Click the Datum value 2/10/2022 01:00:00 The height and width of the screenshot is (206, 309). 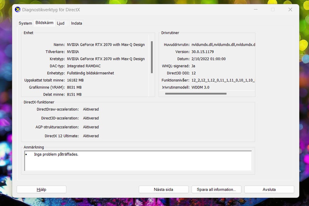click(209, 59)
